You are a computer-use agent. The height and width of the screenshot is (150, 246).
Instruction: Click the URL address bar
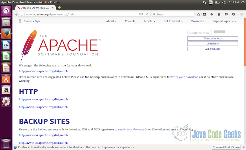(x=82, y=14)
